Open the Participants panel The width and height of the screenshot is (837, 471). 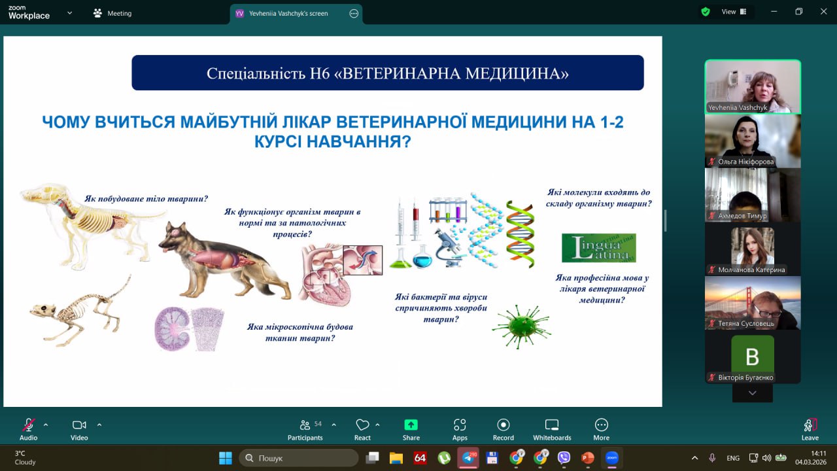click(305, 428)
